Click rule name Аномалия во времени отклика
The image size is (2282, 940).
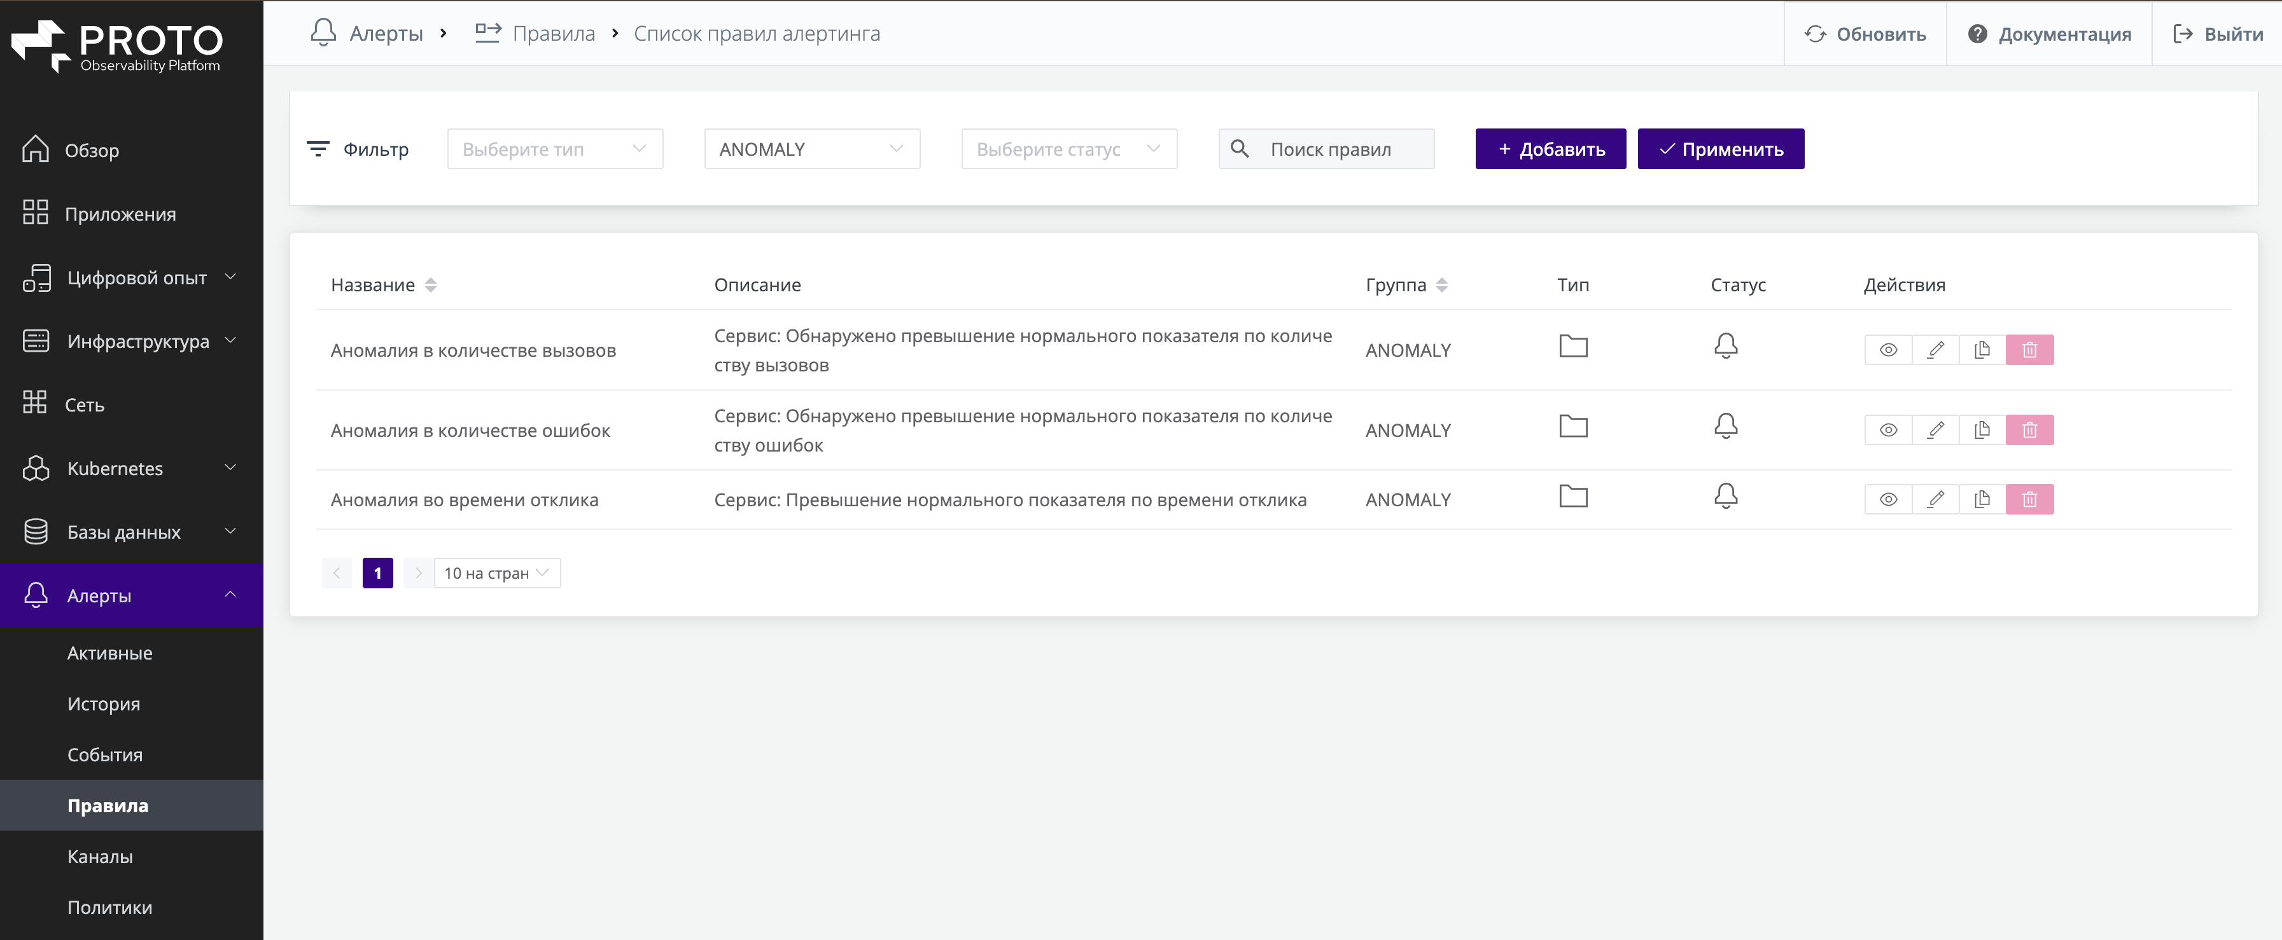pyautogui.click(x=464, y=500)
